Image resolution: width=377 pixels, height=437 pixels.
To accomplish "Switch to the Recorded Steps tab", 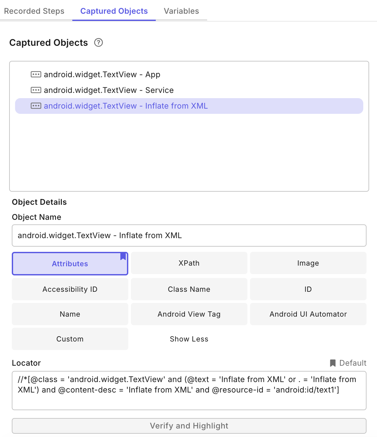I will 34,11.
